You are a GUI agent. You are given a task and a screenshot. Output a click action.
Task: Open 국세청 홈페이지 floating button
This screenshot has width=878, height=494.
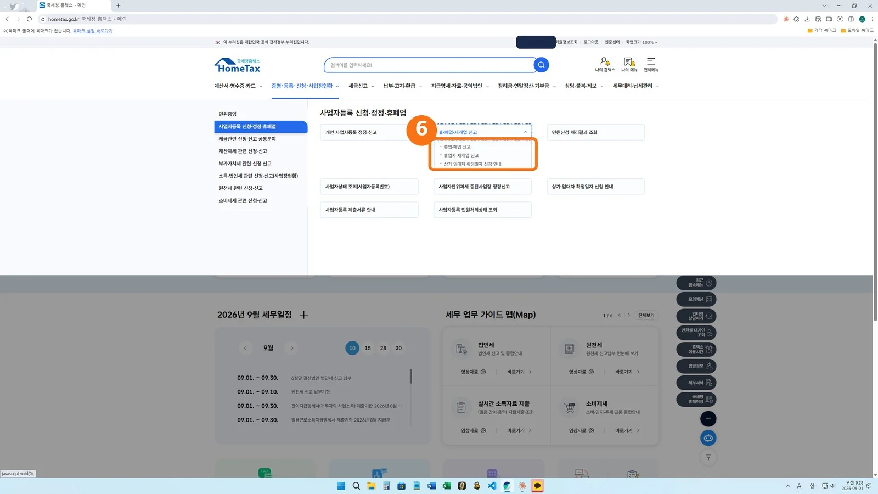tap(696, 399)
